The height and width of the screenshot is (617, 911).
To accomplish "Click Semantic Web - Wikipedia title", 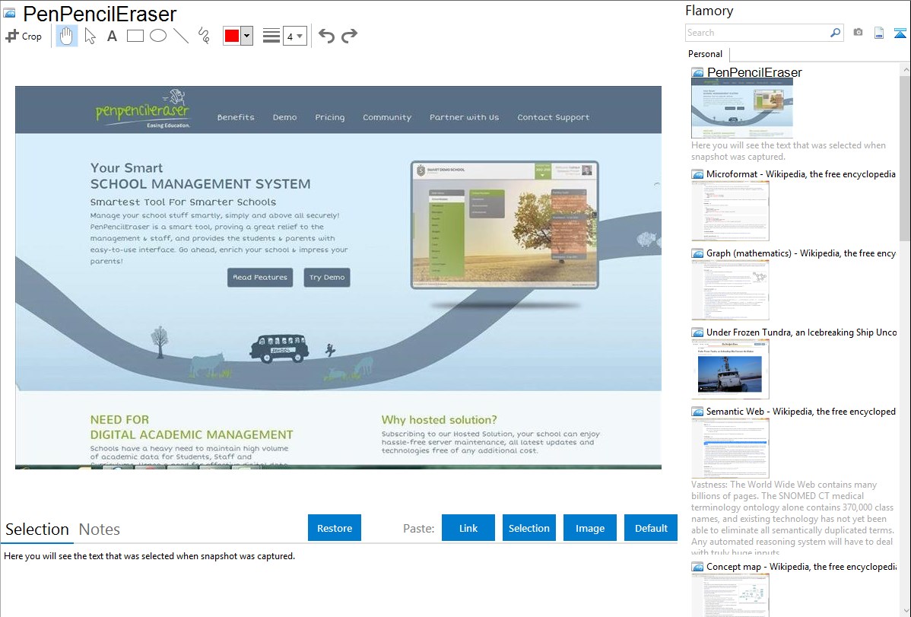I will [801, 411].
